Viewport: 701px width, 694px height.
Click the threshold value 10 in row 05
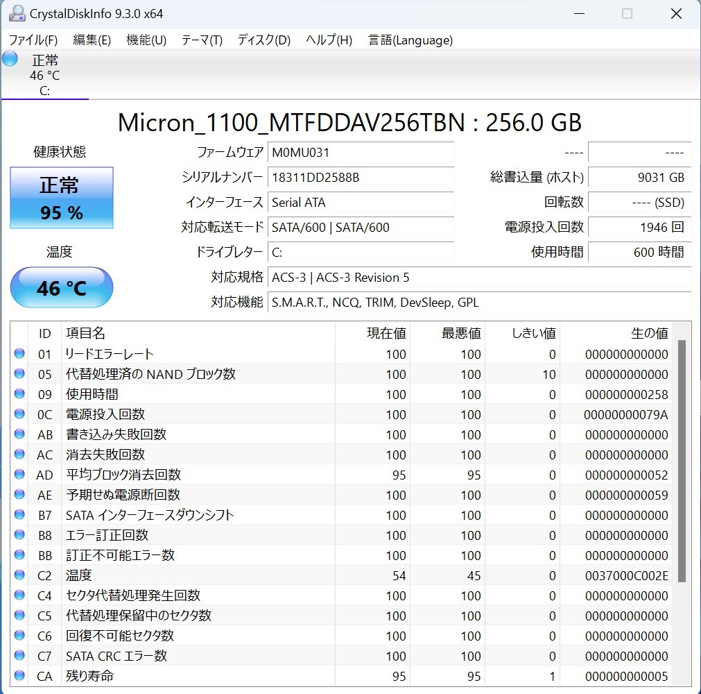pyautogui.click(x=549, y=374)
